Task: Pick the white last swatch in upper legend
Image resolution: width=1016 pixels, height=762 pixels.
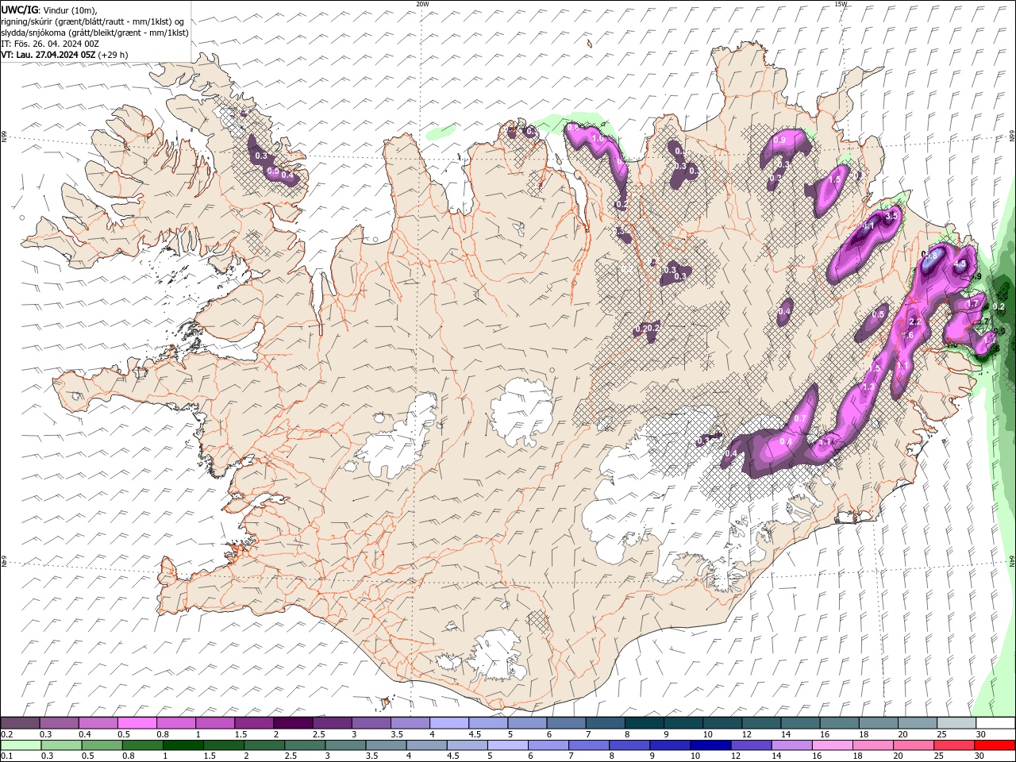Action: 995,723
